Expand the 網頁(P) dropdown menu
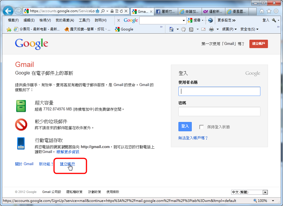The height and width of the screenshot is (206, 283). 229,29
